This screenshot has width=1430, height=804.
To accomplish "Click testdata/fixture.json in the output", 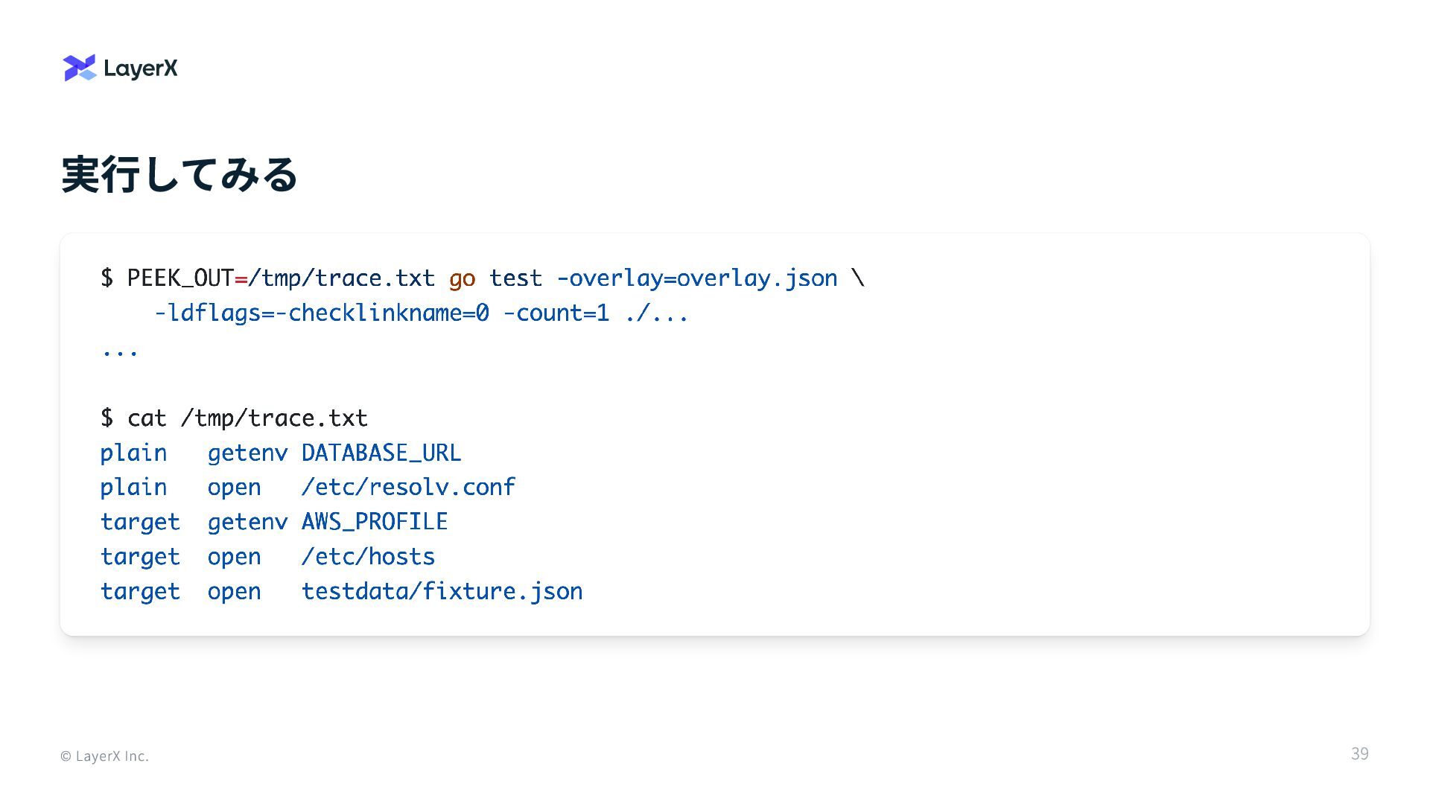I will click(x=442, y=592).
